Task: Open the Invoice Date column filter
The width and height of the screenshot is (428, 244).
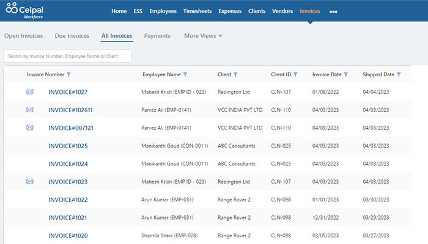Action: point(345,74)
